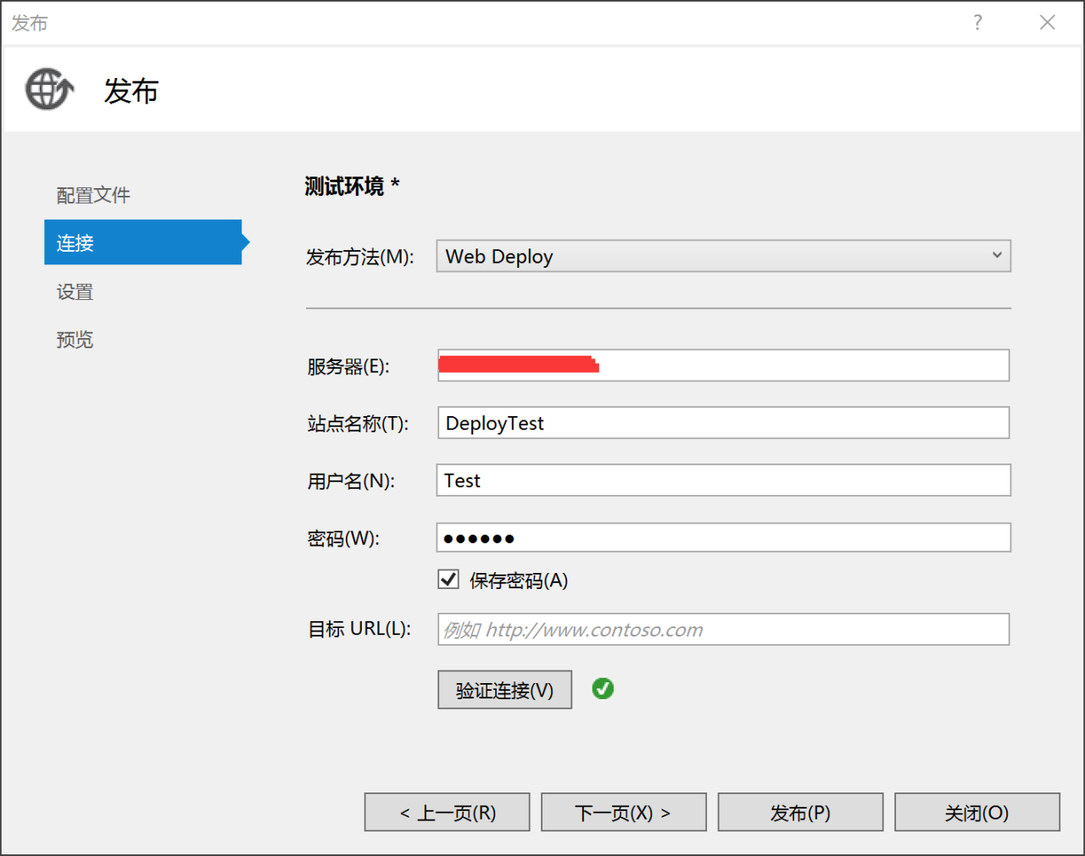
Task: Click the 目标 URL input field
Action: pyautogui.click(x=723, y=630)
